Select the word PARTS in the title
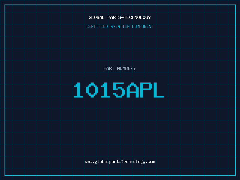Viewport: 240px width, 180px height. click(x=114, y=17)
